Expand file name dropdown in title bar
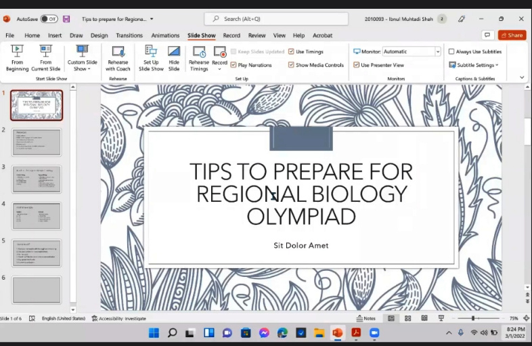The height and width of the screenshot is (346, 532). 152,19
